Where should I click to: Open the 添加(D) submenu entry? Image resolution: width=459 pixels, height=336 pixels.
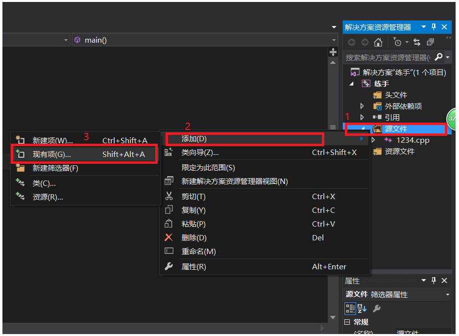[x=265, y=139]
